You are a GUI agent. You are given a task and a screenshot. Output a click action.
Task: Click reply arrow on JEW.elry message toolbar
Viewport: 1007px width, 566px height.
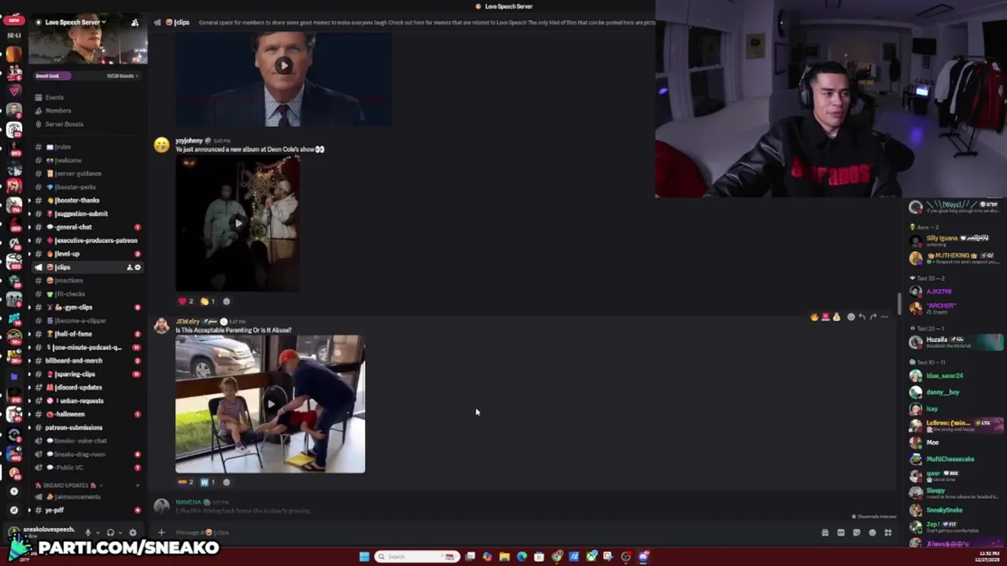(x=862, y=317)
